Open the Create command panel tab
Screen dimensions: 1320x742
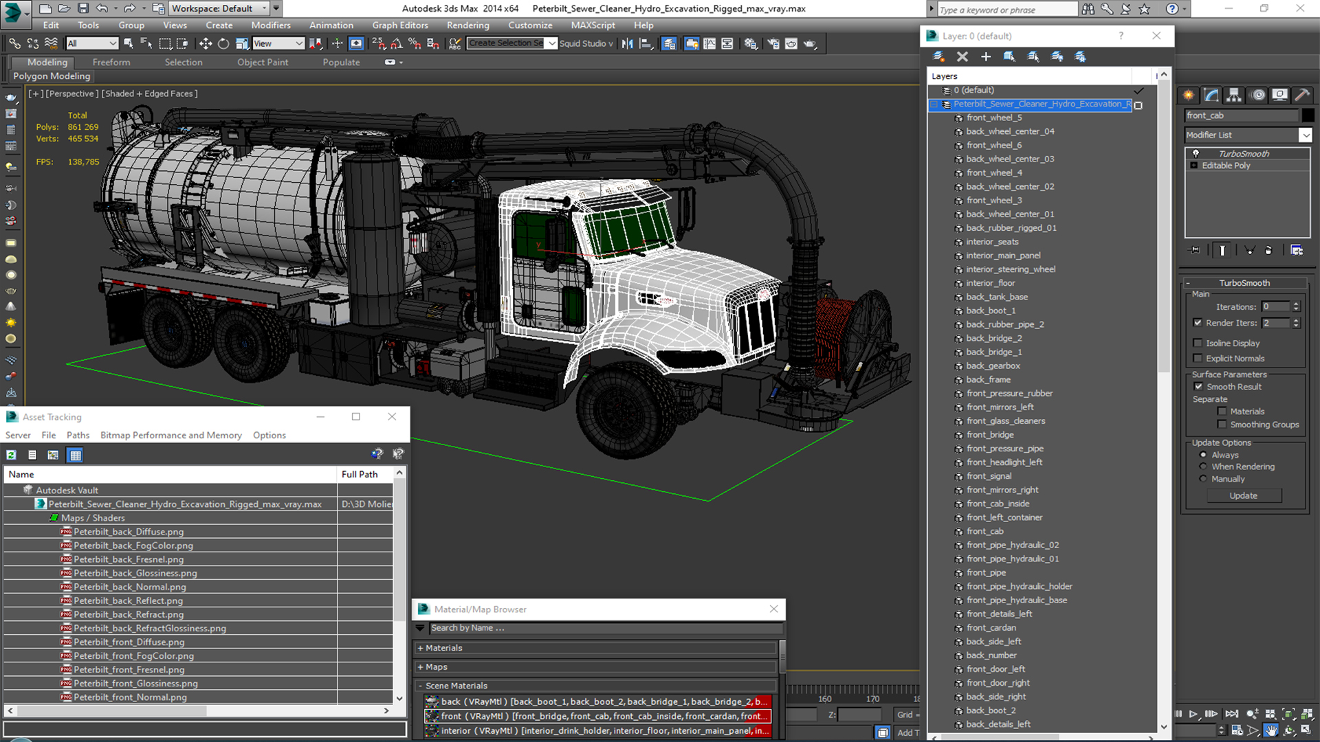1189,95
